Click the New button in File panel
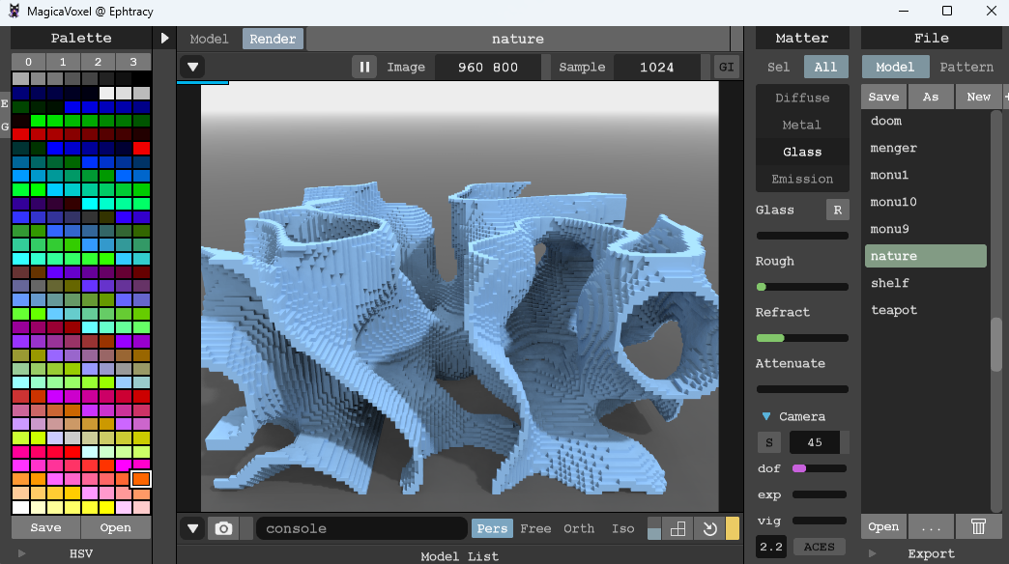The image size is (1009, 564). click(978, 97)
